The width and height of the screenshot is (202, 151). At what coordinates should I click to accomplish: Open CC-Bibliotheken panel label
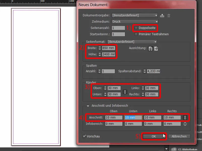pos(188,149)
